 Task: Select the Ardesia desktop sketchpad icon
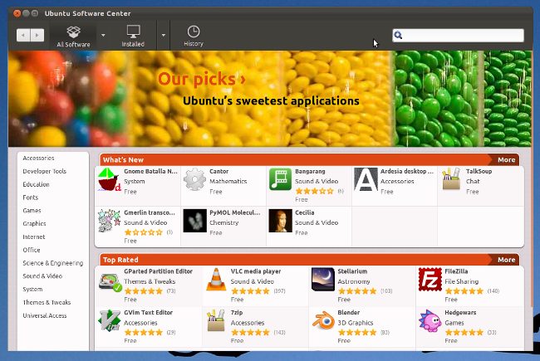tap(365, 180)
